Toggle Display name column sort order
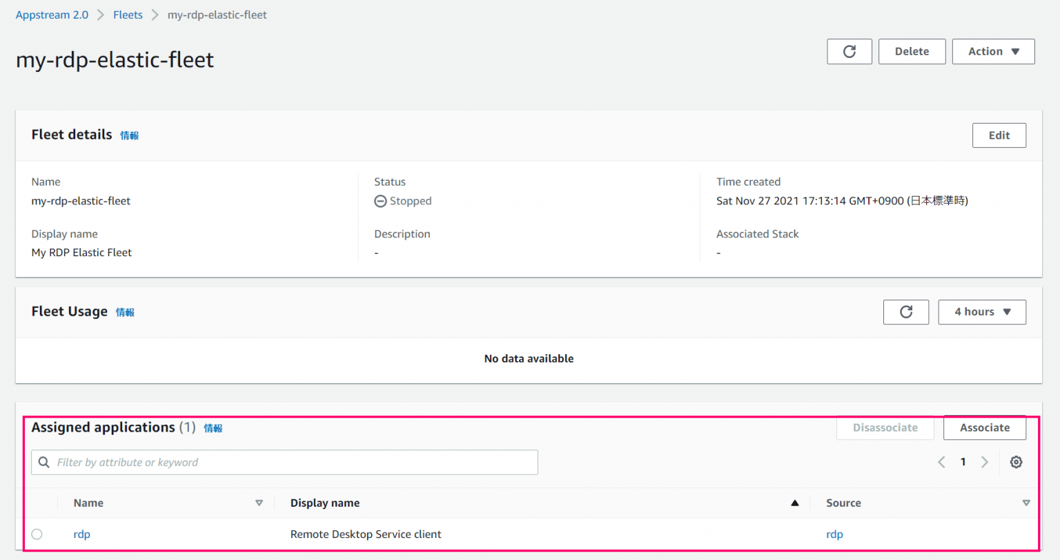 (794, 503)
